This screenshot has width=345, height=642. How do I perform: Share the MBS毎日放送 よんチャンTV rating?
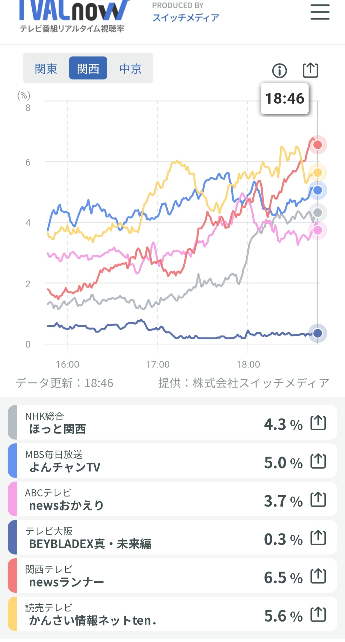[318, 461]
